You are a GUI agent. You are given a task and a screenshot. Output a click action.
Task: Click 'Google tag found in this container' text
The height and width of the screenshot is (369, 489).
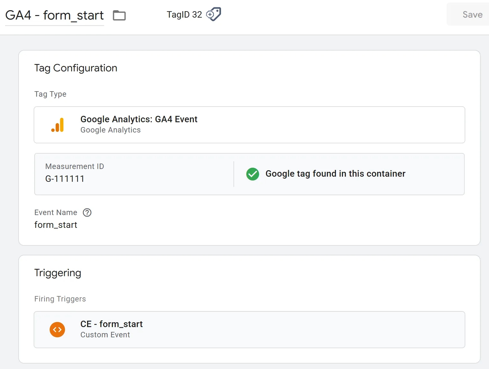point(335,174)
